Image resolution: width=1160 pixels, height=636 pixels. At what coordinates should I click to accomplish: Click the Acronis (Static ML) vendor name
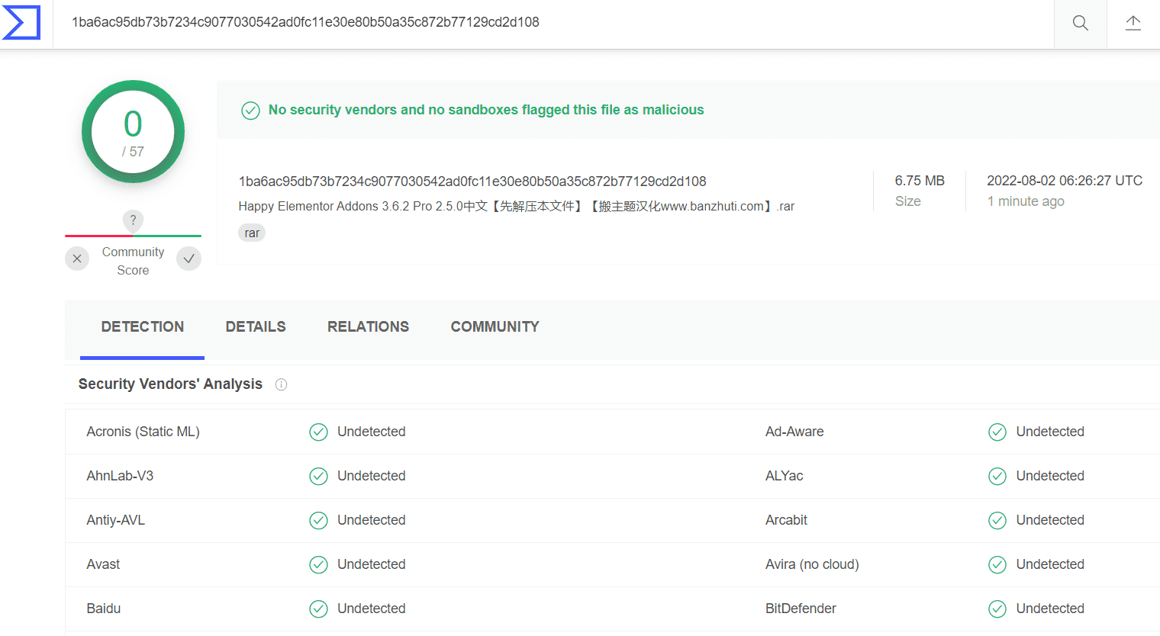point(143,432)
